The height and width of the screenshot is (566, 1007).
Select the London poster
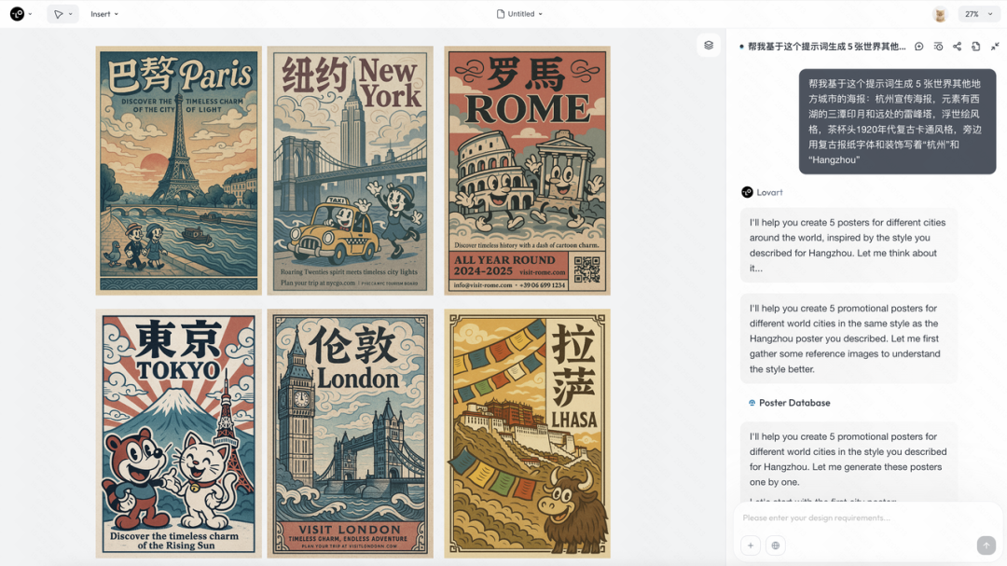coord(350,434)
